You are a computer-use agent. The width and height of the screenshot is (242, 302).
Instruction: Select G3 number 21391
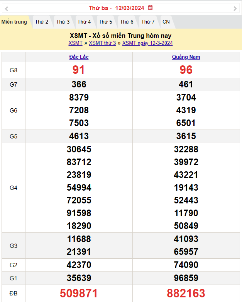point(79,252)
